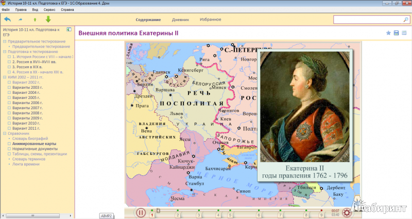Open Вариант 2004 г.
This screenshot has width=412, height=219.
point(26,93)
